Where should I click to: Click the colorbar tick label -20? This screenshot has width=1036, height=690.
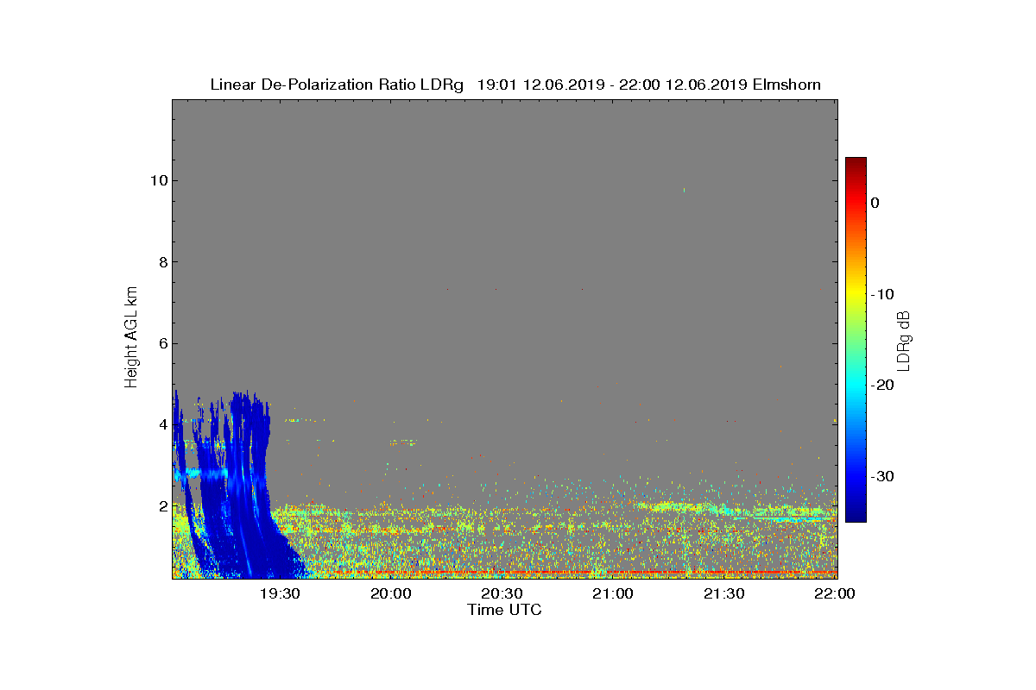[x=881, y=386]
